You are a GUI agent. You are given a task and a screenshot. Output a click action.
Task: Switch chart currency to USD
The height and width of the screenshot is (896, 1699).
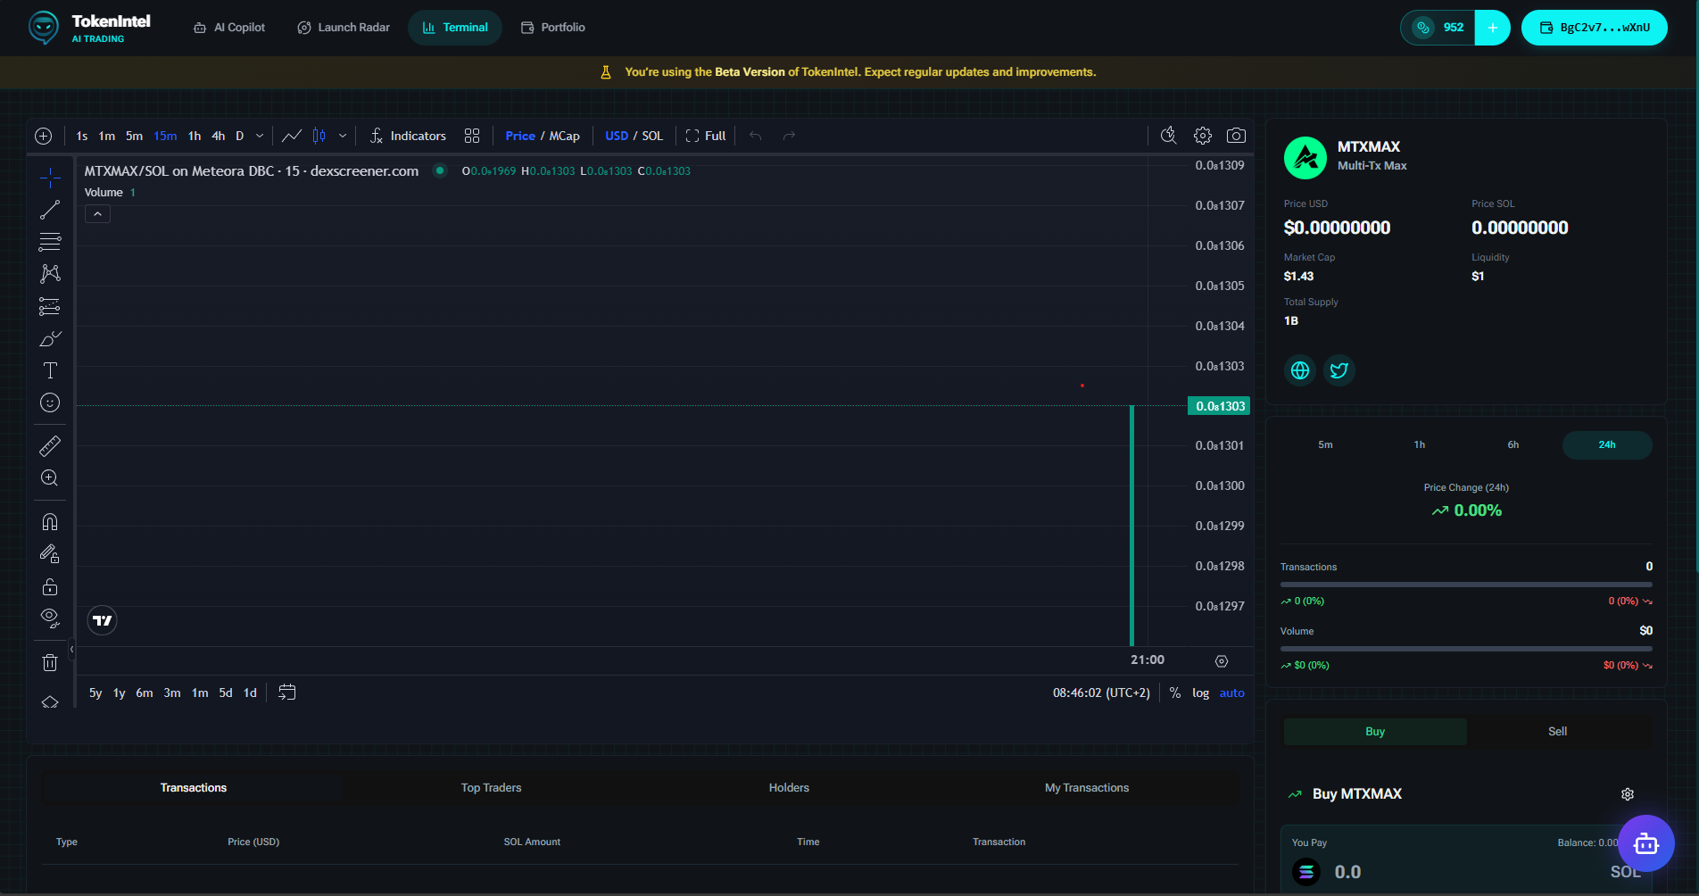click(617, 136)
